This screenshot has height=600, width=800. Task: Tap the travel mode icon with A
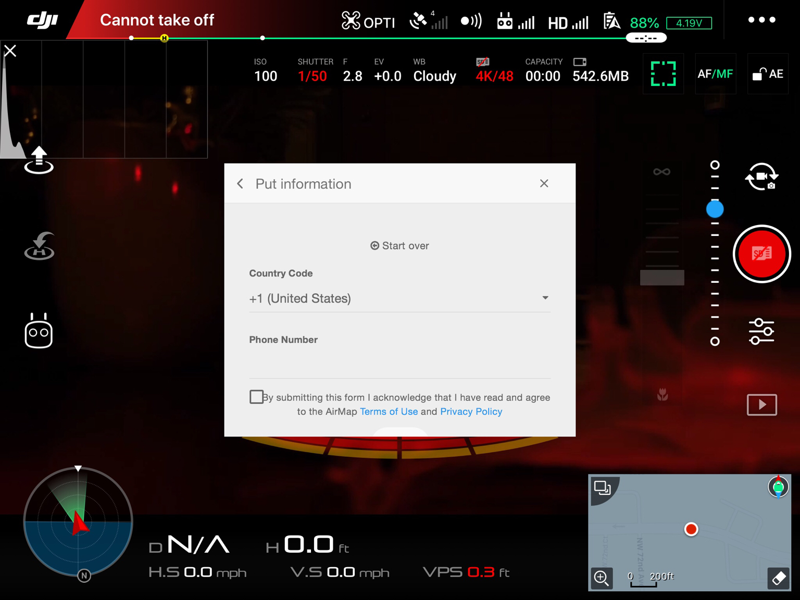pyautogui.click(x=612, y=21)
